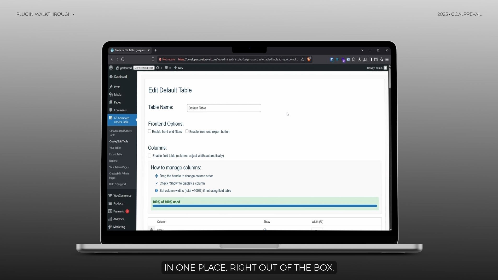The height and width of the screenshot is (280, 498).
Task: Open Help & Support submenu link
Action: 118,184
